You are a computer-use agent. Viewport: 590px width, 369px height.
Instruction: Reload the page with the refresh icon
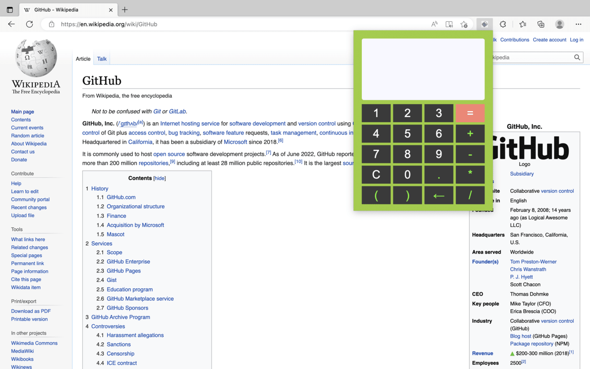pos(29,24)
